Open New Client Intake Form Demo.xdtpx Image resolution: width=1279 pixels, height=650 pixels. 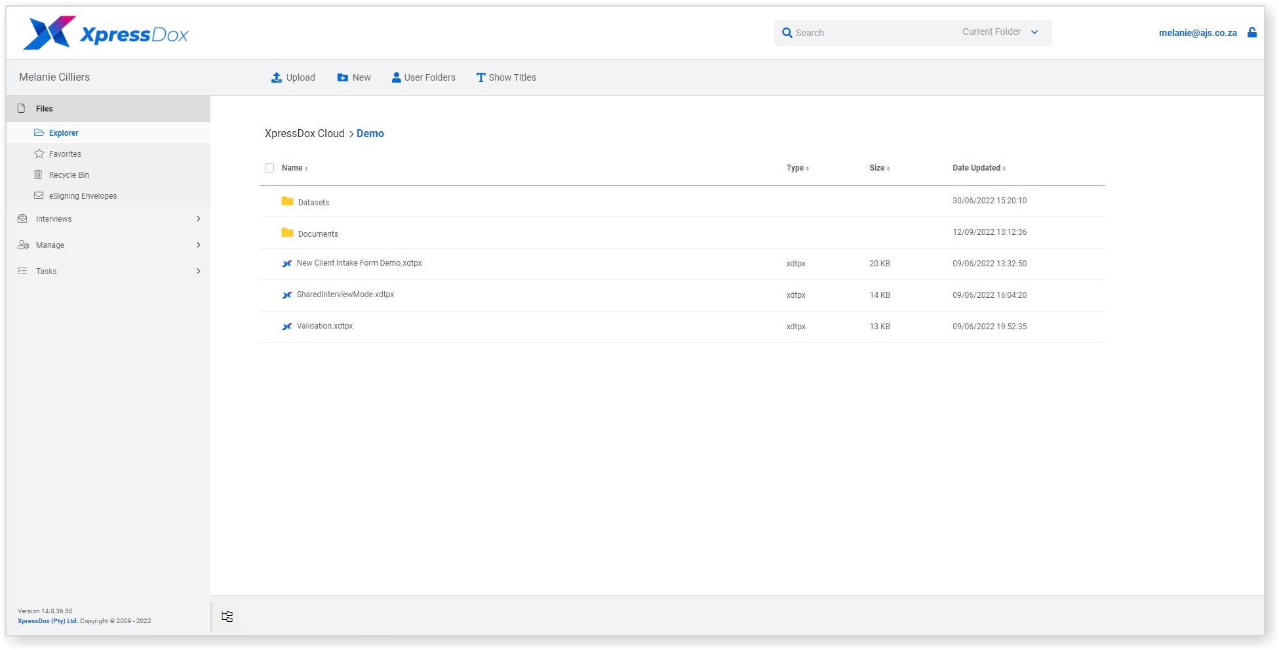[x=359, y=263]
